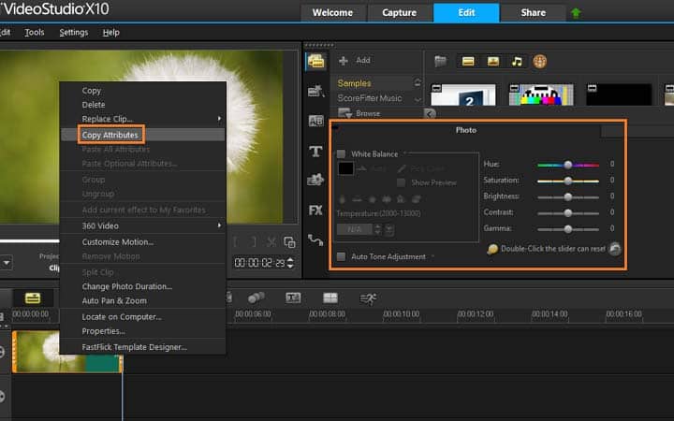This screenshot has width=674, height=421.
Task: Enable Auto Tone Adjustment checkbox
Action: pos(342,256)
